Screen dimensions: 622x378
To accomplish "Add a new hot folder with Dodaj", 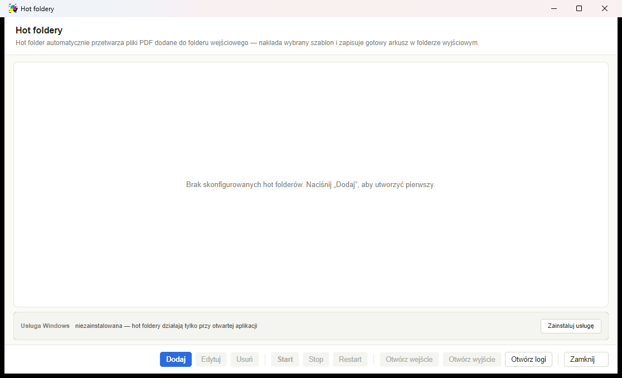I will click(176, 360).
